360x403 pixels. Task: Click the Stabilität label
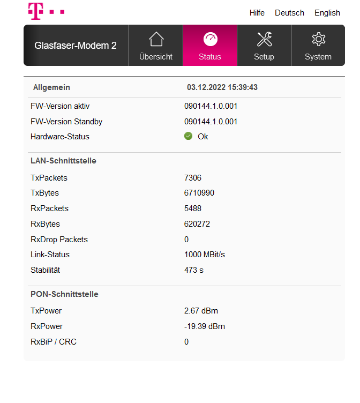[45, 270]
